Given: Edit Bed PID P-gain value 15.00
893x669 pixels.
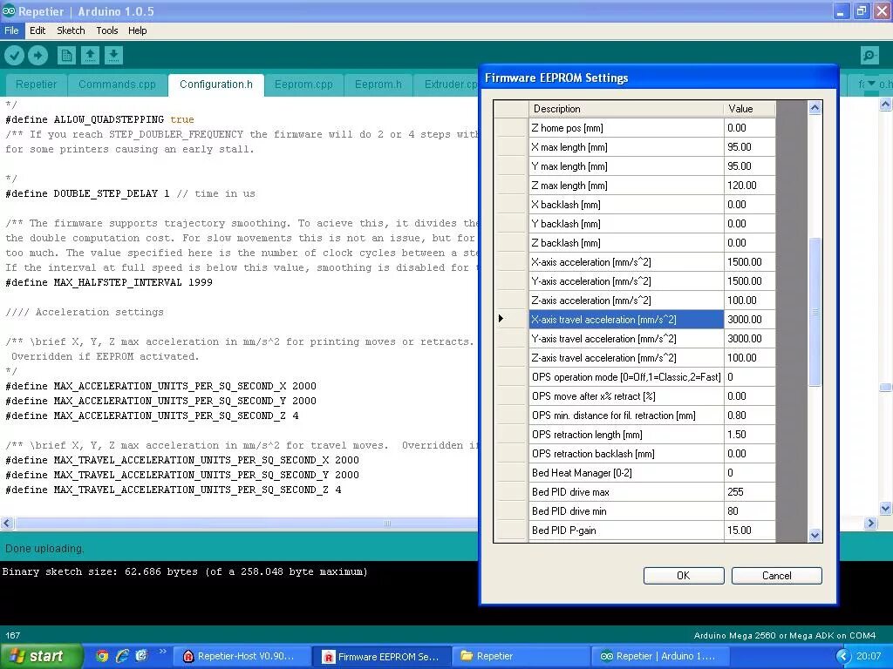Looking at the screenshot, I should click(x=749, y=530).
